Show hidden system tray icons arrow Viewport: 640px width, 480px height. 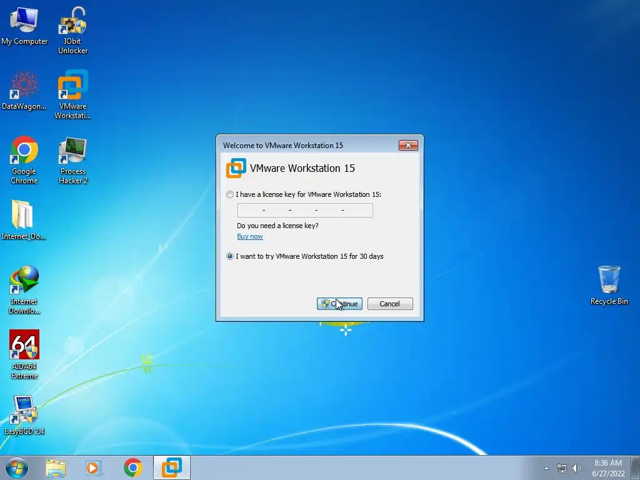tap(546, 468)
